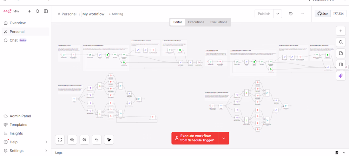Click the n8n logo in sidebar
The width and height of the screenshot is (349, 156).
(11, 11)
